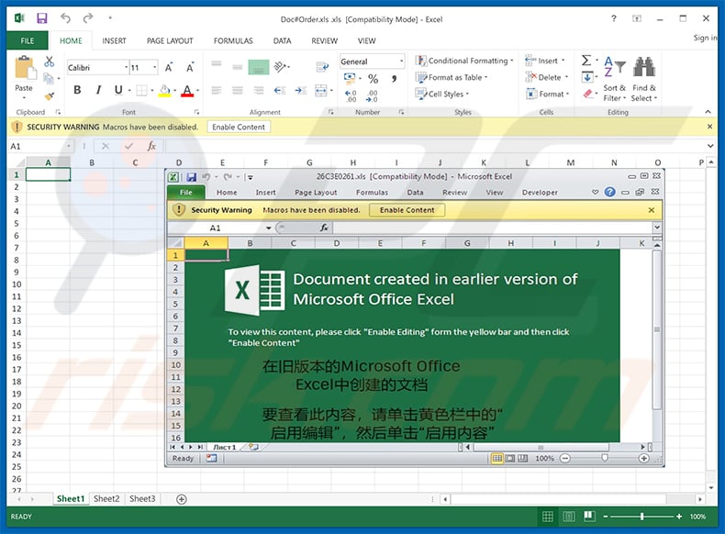Toggle right text alignment
The height and width of the screenshot is (534, 725).
pyautogui.click(x=259, y=90)
